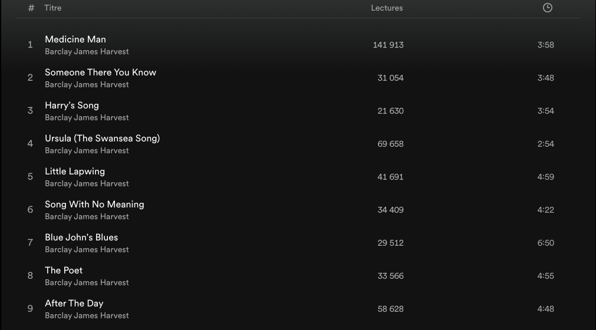Open Someone There You Know track
Image resolution: width=596 pixels, height=330 pixels.
[100, 72]
